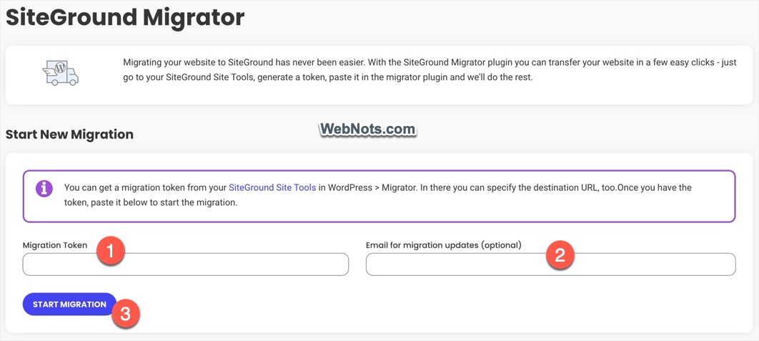Click red step marker number 3

tap(125, 314)
